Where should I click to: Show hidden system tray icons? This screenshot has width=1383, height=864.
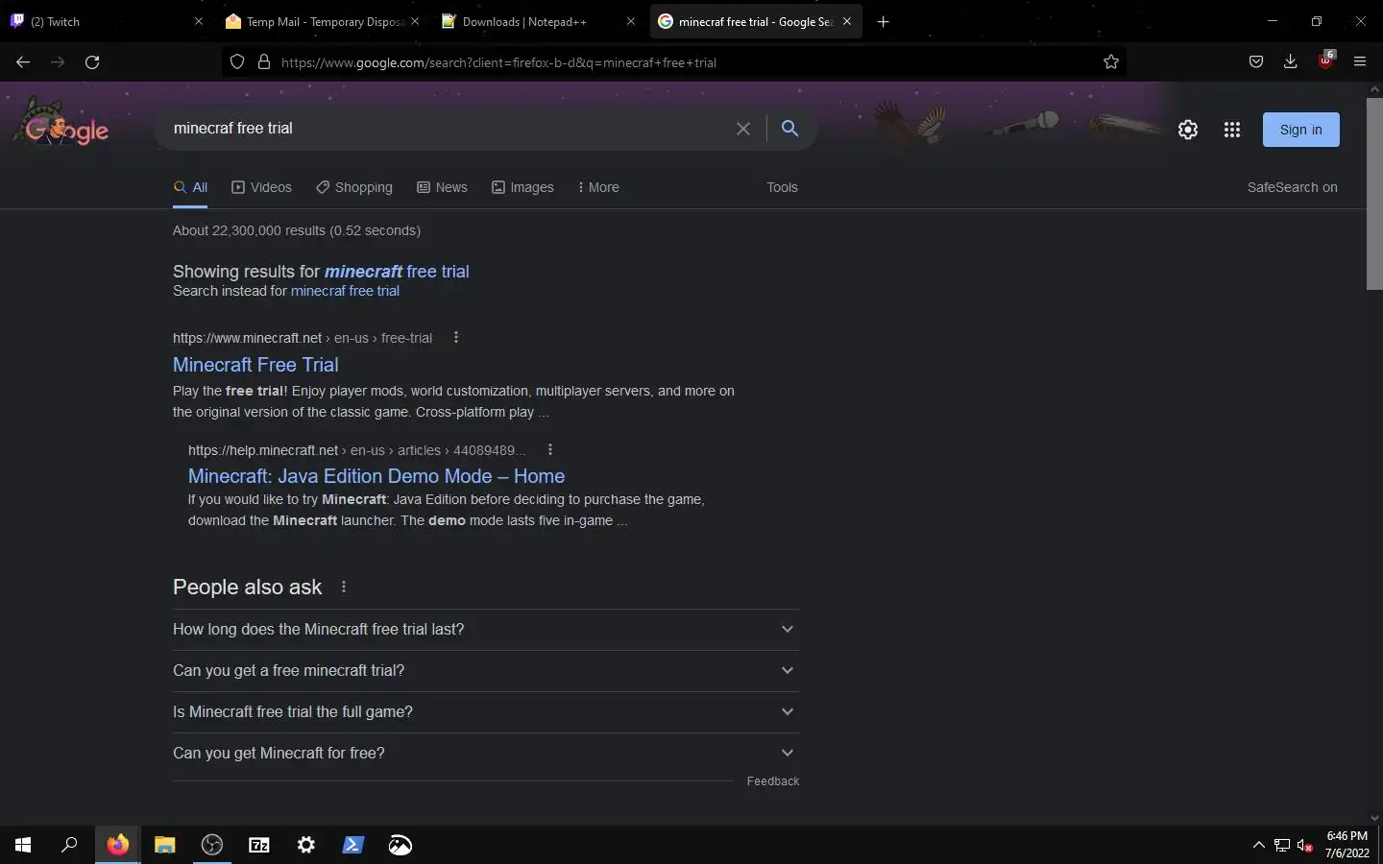coord(1259,845)
